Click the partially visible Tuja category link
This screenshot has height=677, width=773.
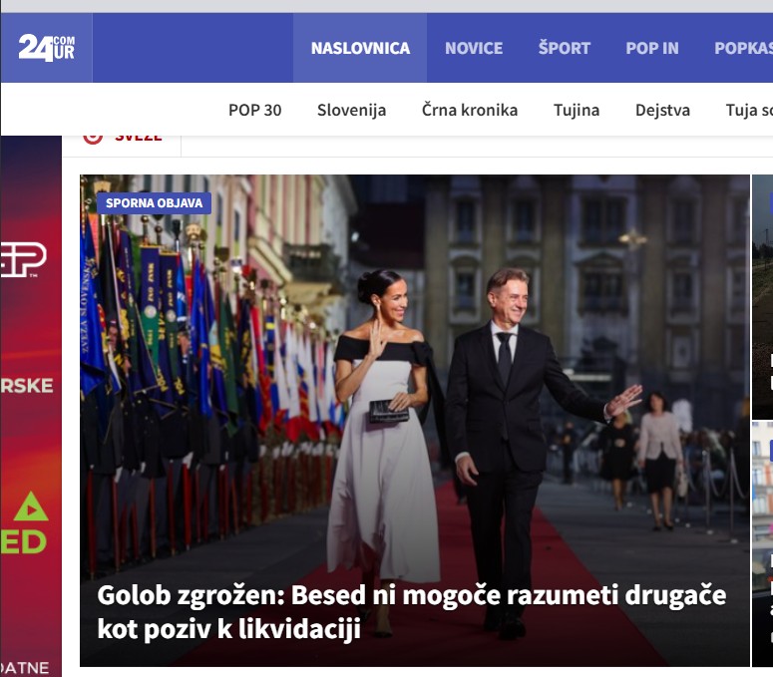tap(748, 110)
